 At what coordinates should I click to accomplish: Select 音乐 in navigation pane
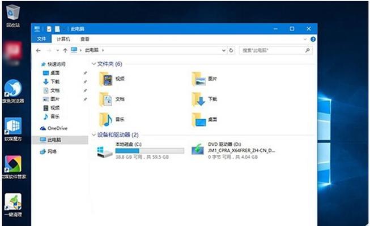[51, 116]
